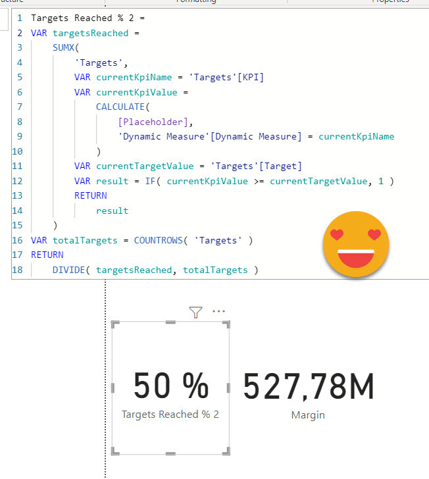Open the More options ellipsis on the card
This screenshot has width=429, height=479.
tap(218, 312)
